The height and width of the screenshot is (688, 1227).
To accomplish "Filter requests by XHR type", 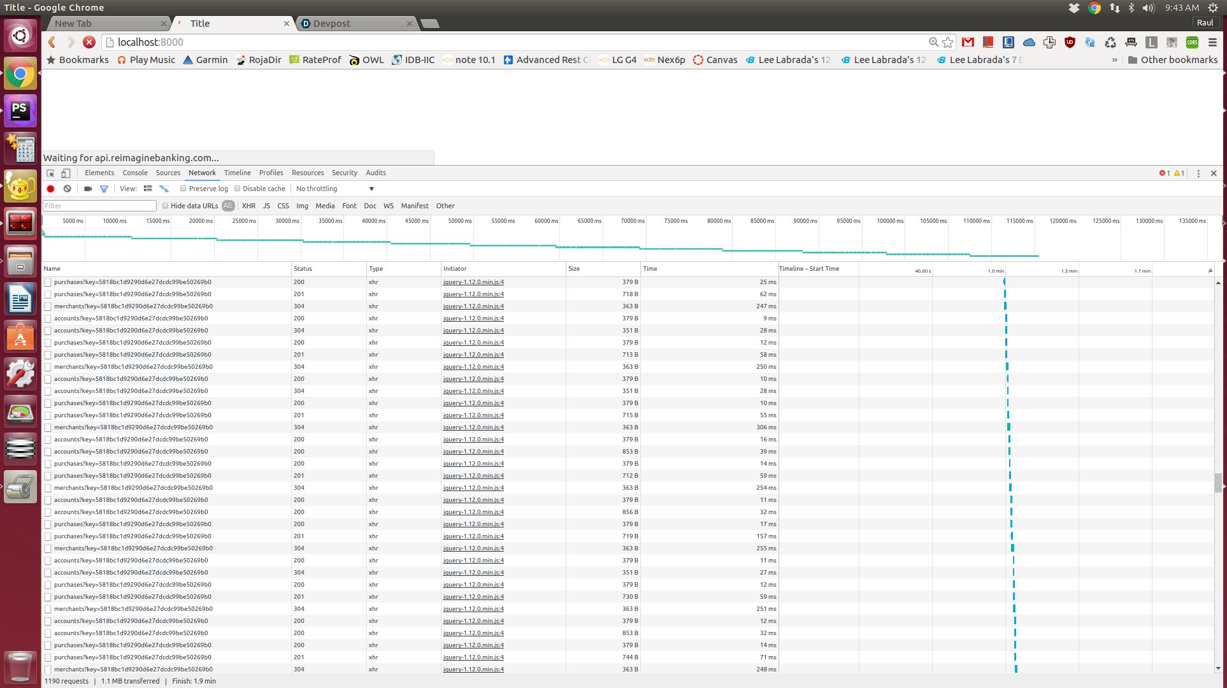I will tap(248, 206).
